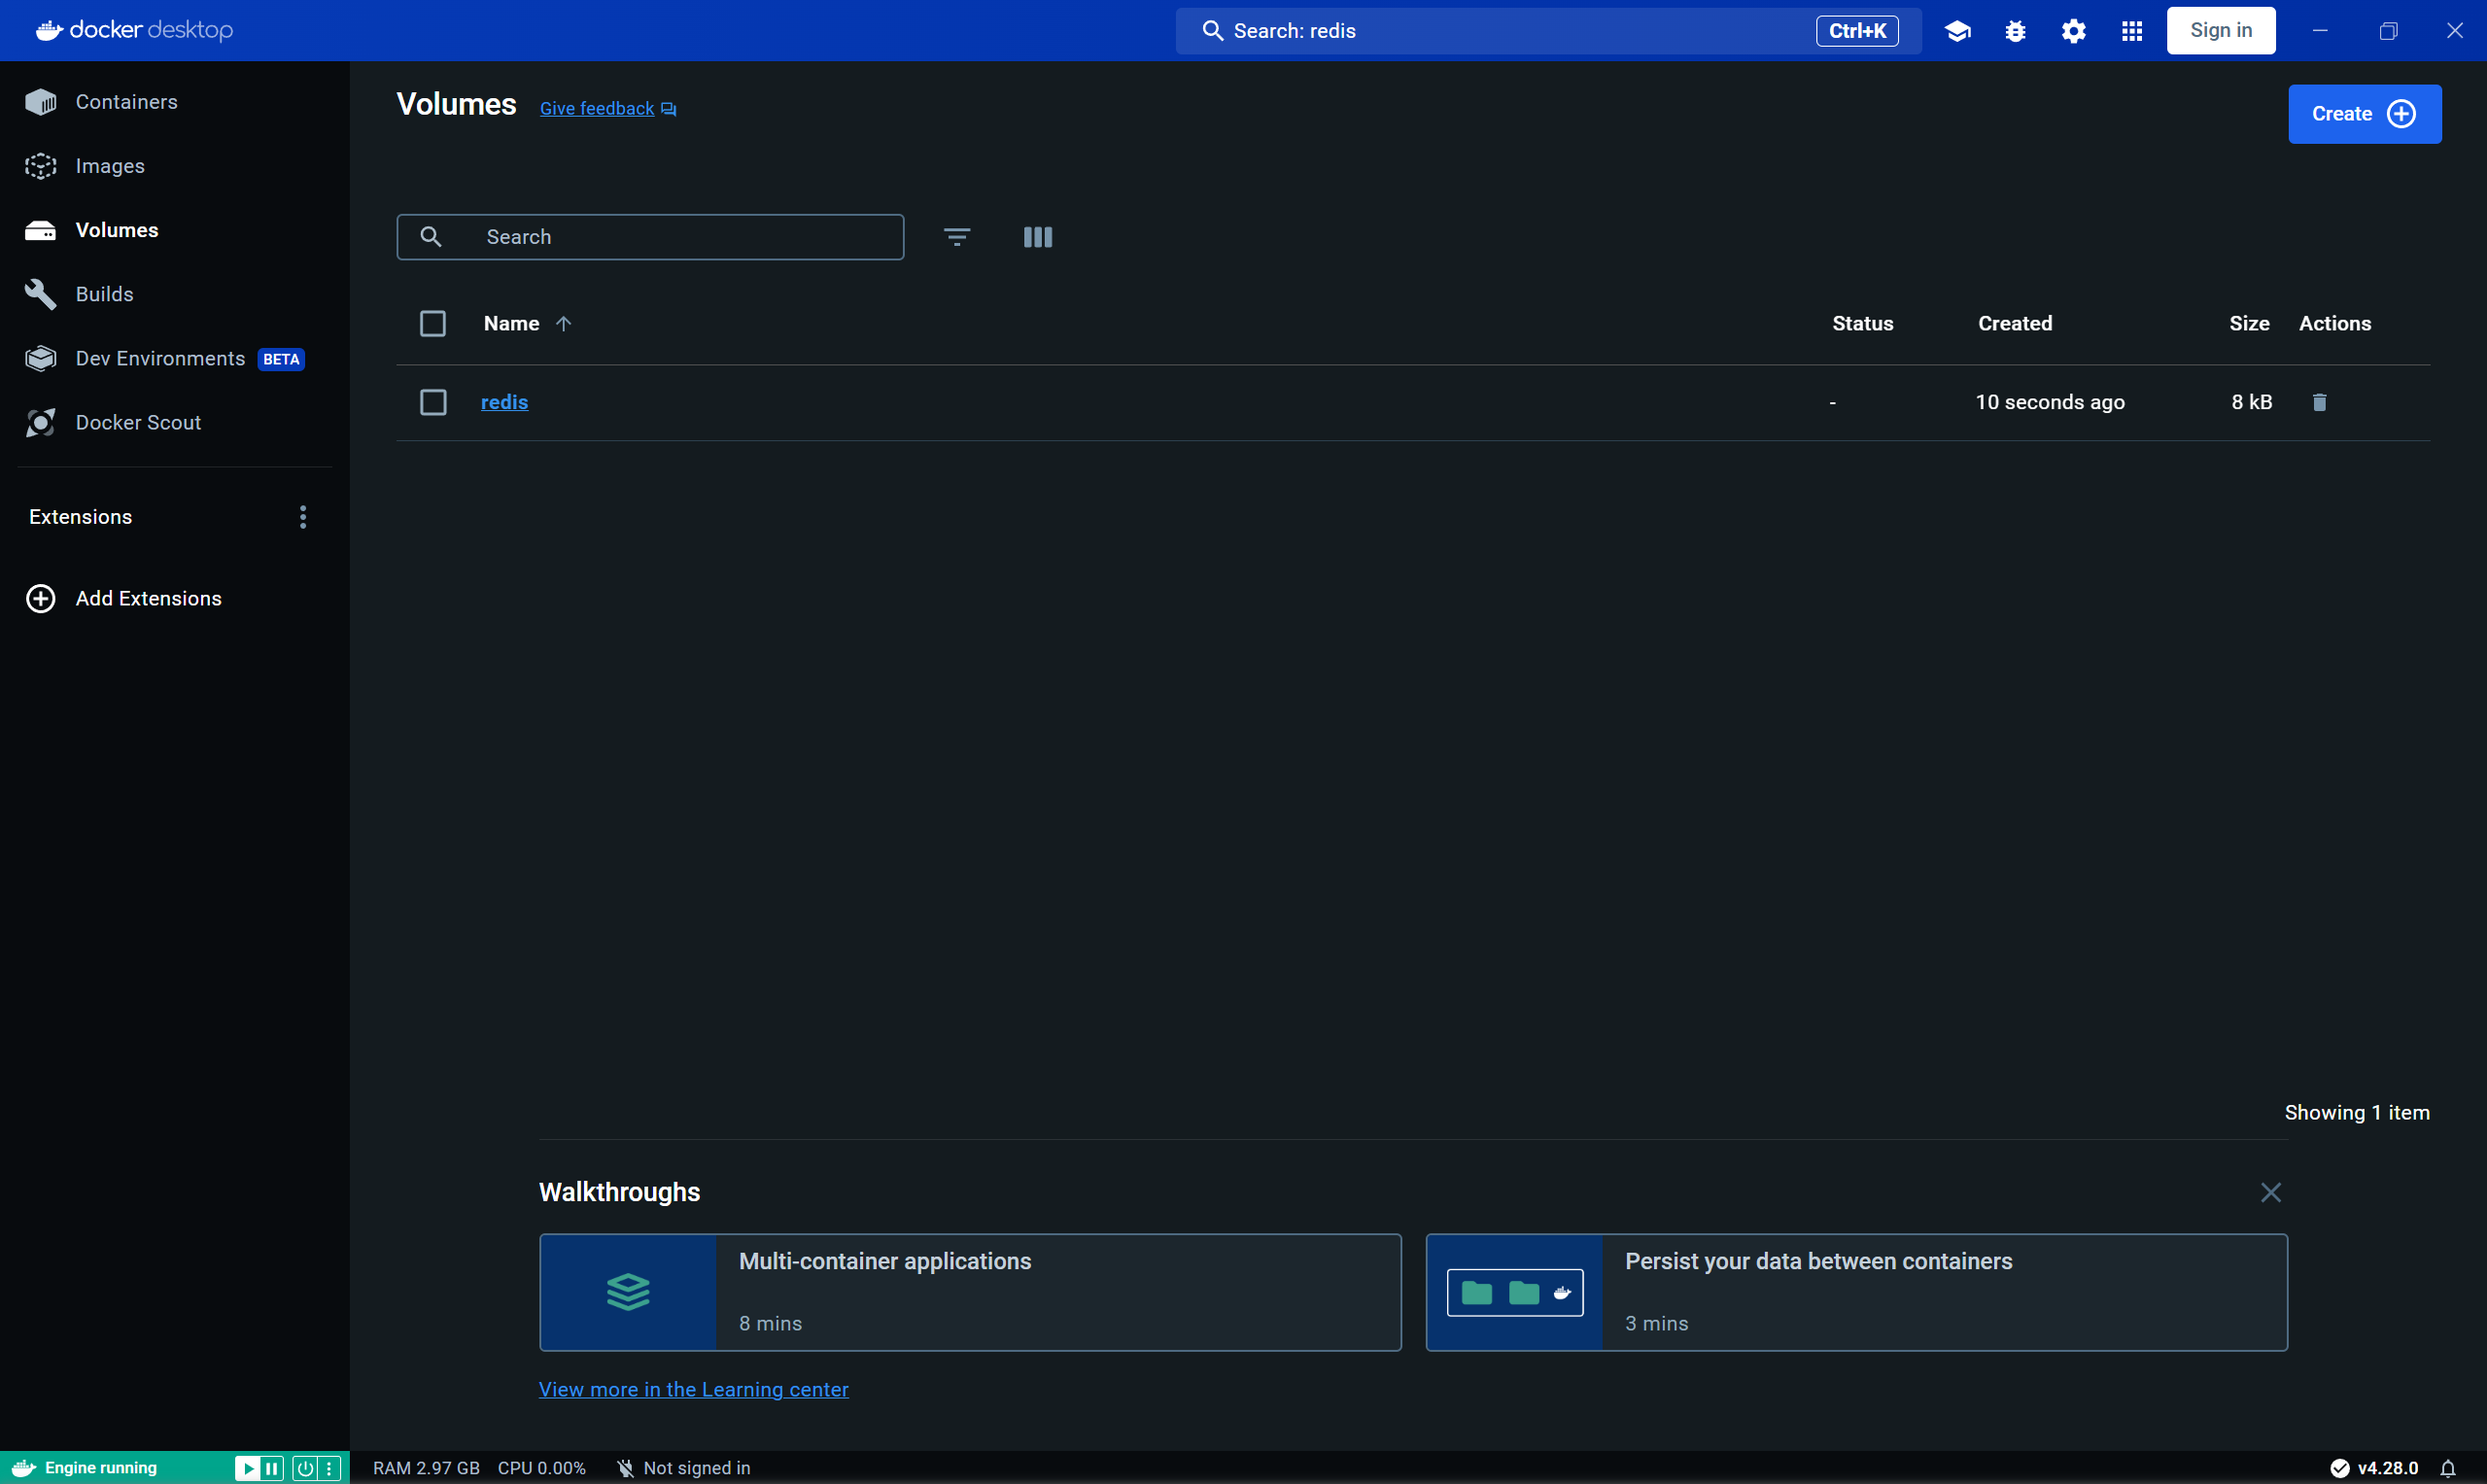Viewport: 2487px width, 1484px height.
Task: Click the Create volume button
Action: (x=2364, y=114)
